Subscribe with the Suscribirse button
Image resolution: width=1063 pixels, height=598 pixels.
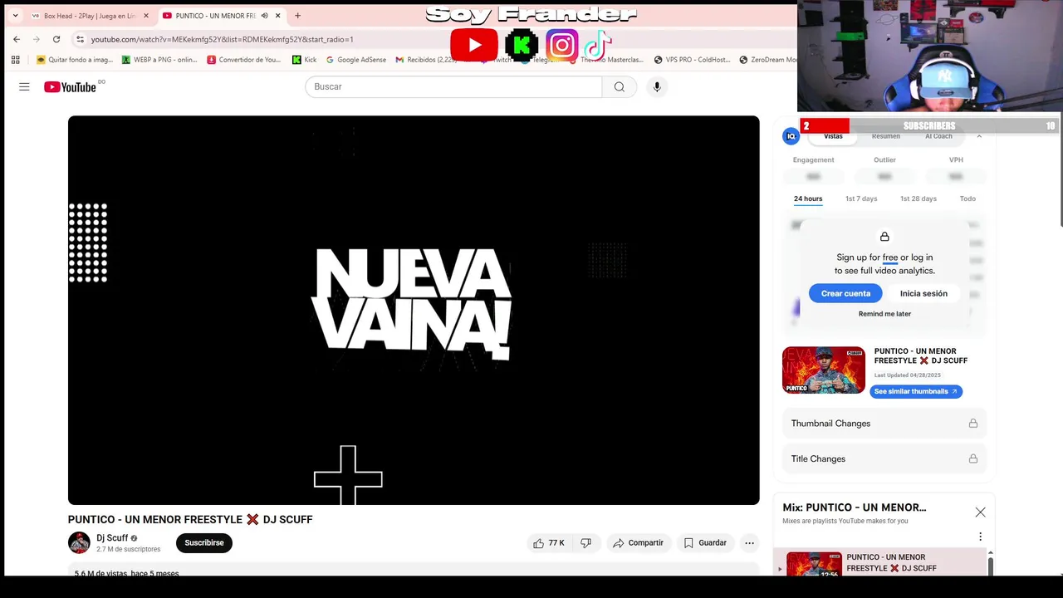[x=204, y=543]
